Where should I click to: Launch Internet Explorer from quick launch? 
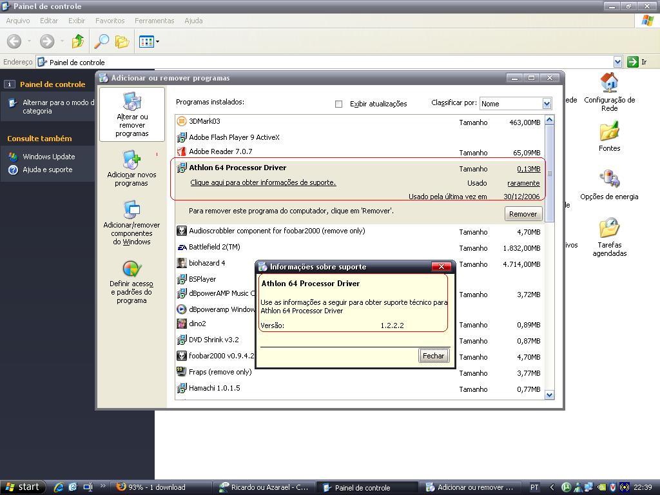pyautogui.click(x=59, y=487)
